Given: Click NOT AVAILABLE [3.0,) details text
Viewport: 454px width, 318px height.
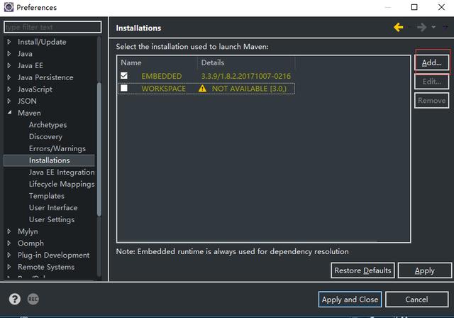Looking at the screenshot, I should 249,89.
